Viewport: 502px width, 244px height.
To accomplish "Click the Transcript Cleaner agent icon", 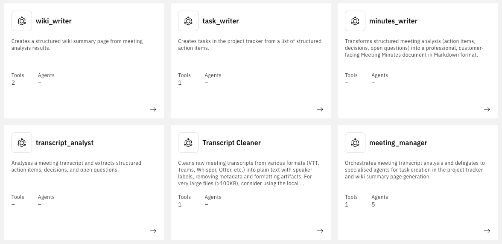I will 188,143.
